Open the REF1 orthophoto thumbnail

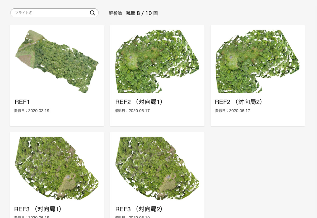click(57, 61)
